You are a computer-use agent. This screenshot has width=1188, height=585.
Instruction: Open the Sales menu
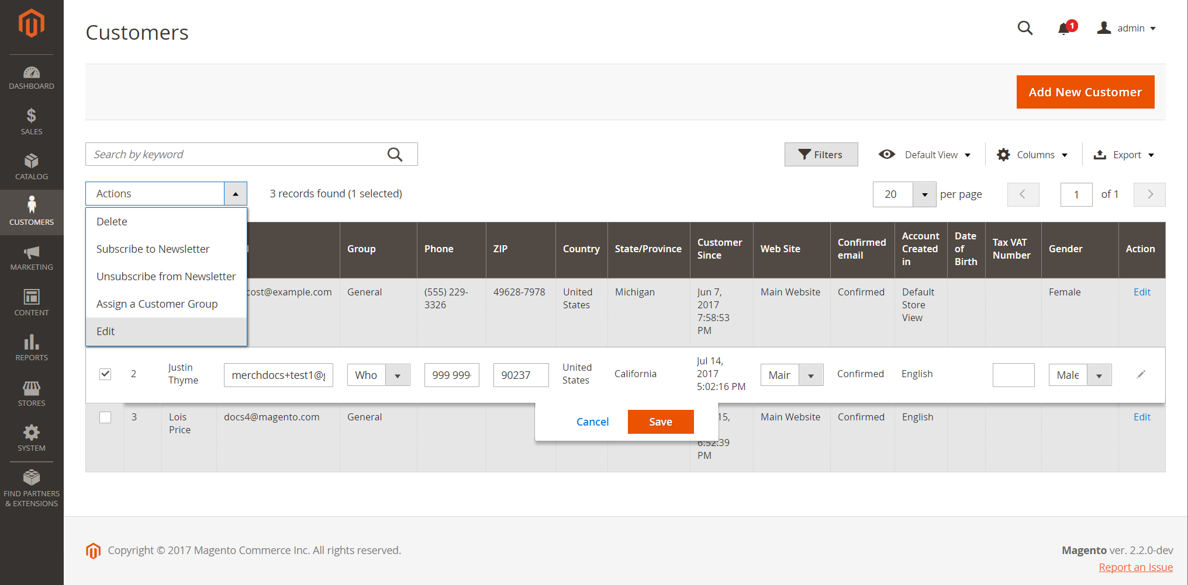32,121
